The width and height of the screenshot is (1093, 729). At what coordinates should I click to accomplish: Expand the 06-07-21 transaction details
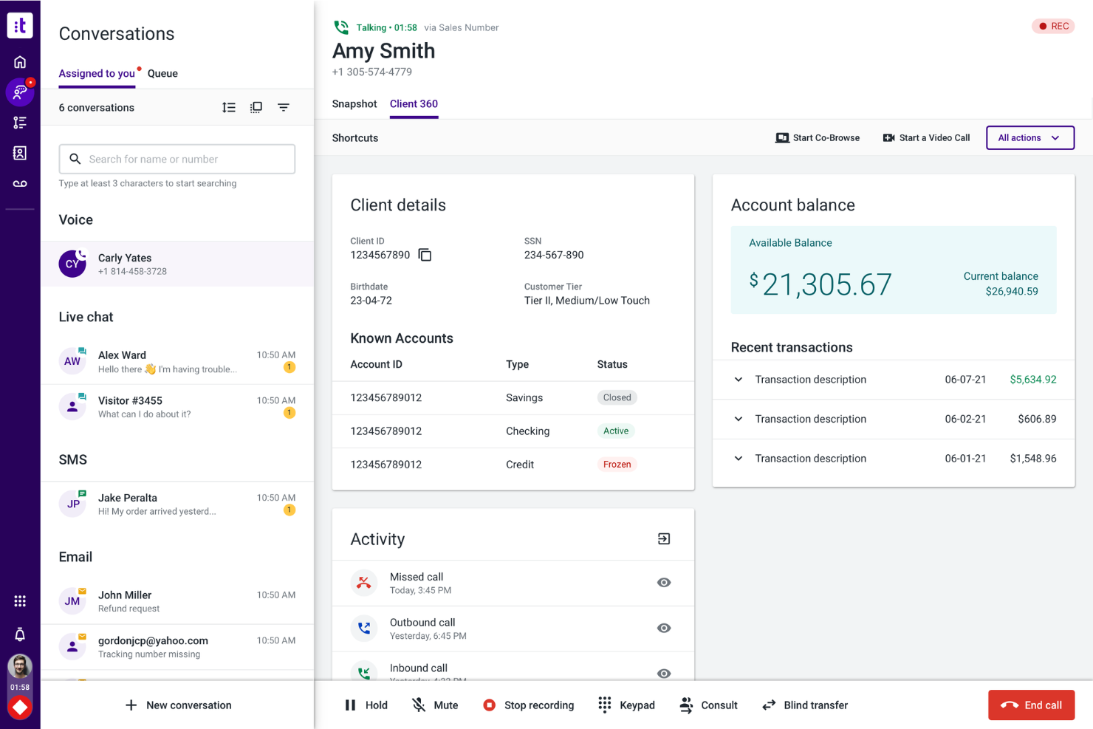[738, 380]
